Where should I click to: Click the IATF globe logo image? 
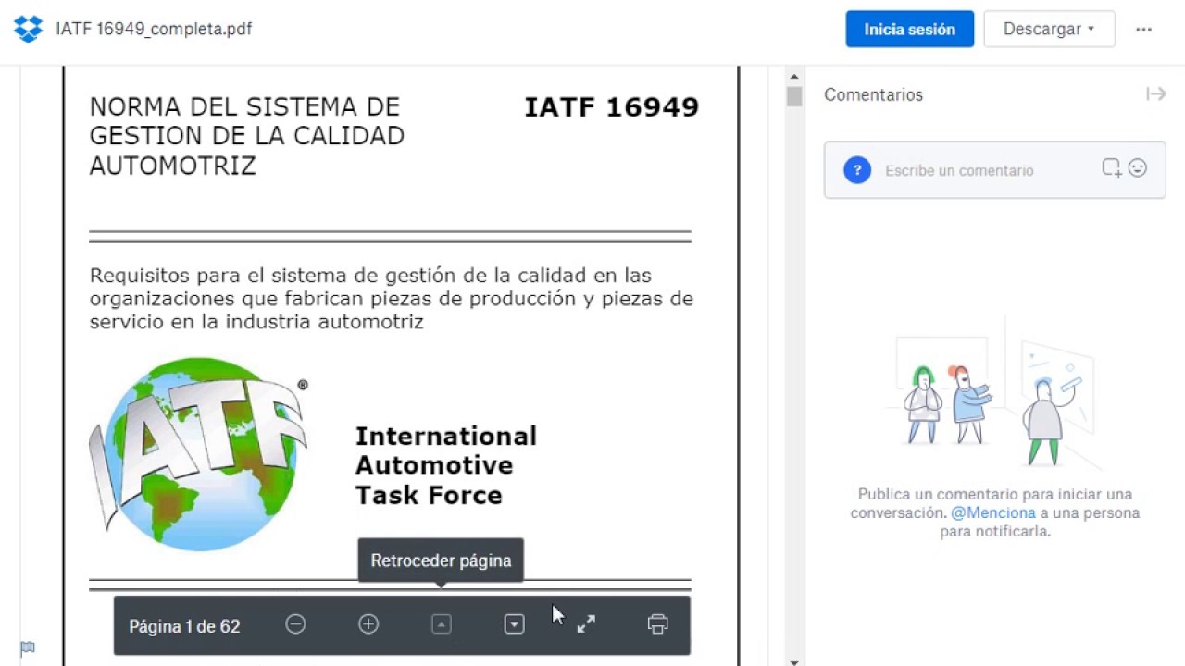(x=198, y=454)
